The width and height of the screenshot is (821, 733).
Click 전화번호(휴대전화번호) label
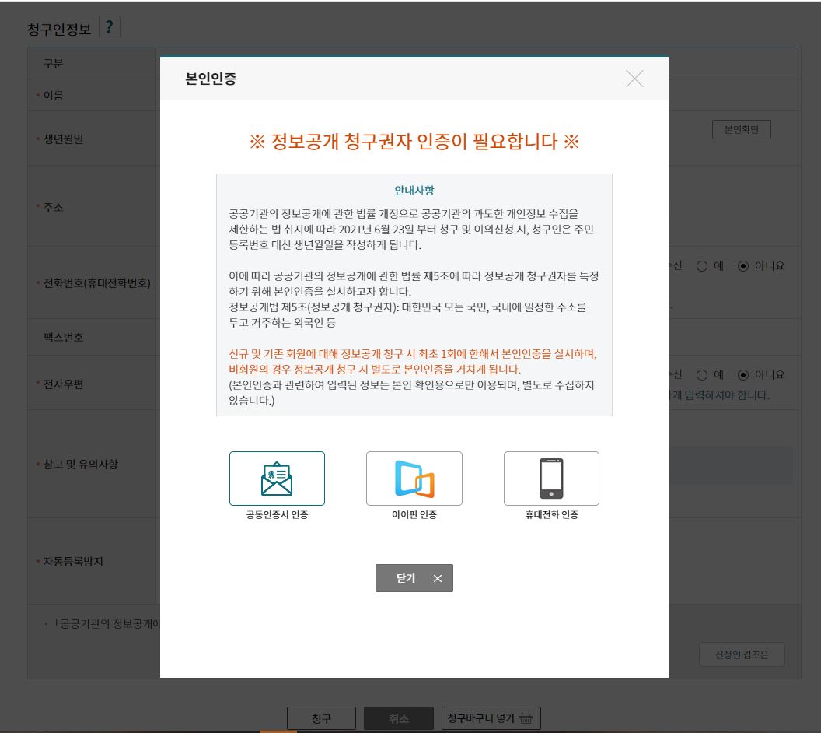coord(97,283)
